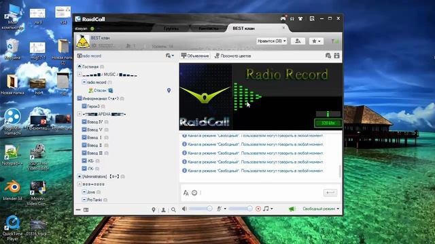Click the channel list layout icon in bottom bar
The height and width of the screenshot is (244, 435).
click(x=86, y=209)
